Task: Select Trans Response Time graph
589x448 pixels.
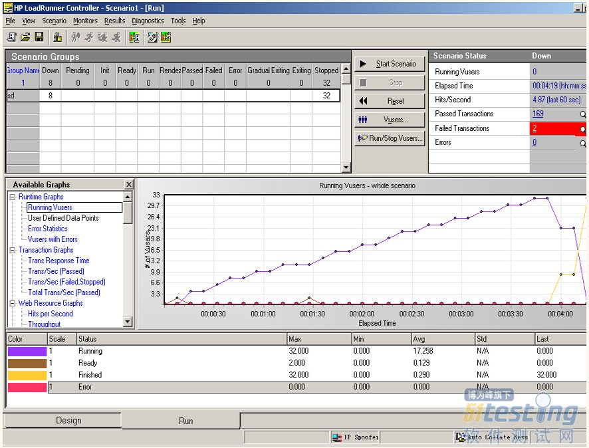Action: (x=59, y=261)
